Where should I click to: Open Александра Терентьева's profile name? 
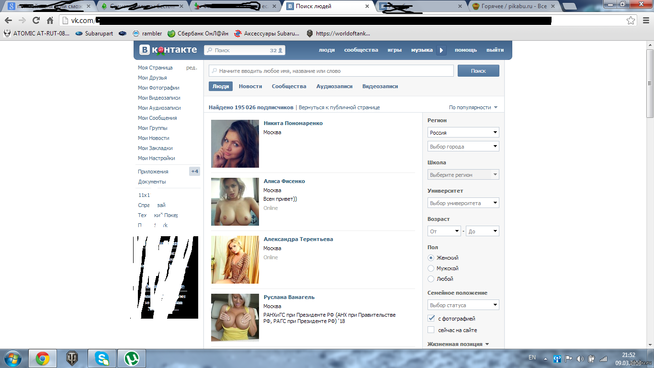(x=298, y=239)
